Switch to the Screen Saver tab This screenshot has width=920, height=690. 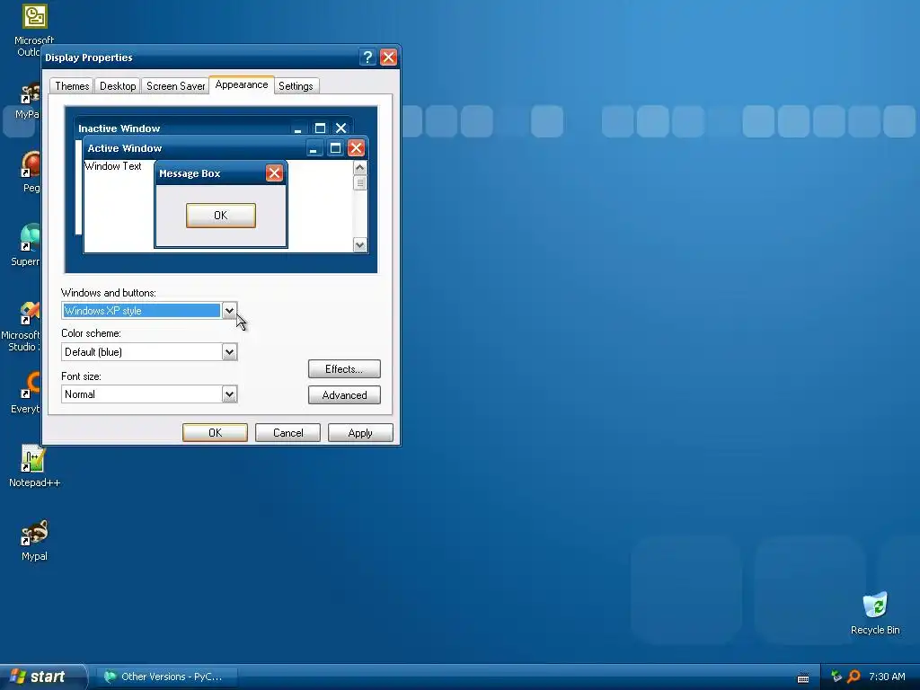coord(175,86)
